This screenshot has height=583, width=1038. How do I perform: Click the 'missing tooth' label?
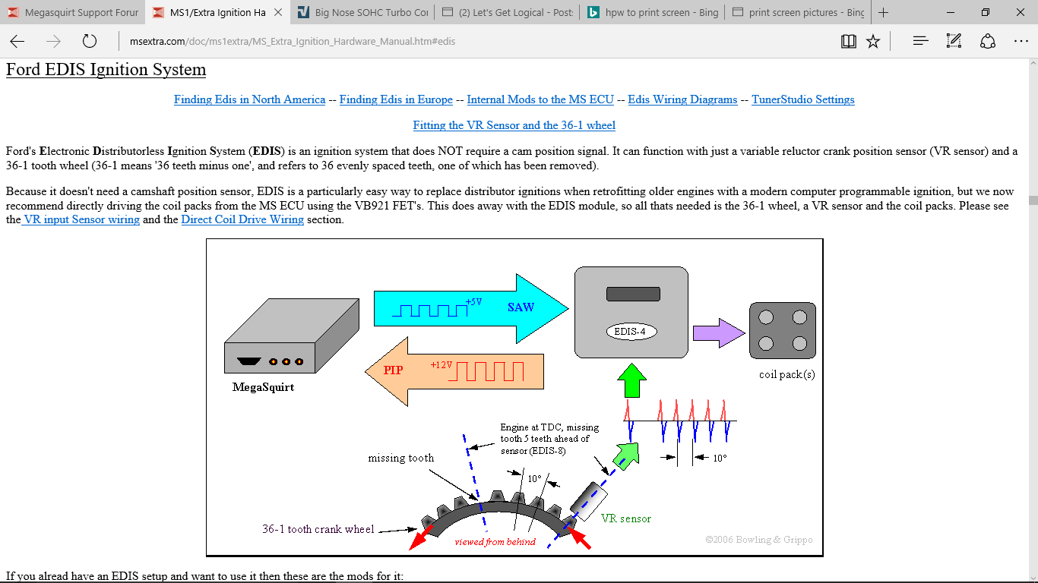401,458
